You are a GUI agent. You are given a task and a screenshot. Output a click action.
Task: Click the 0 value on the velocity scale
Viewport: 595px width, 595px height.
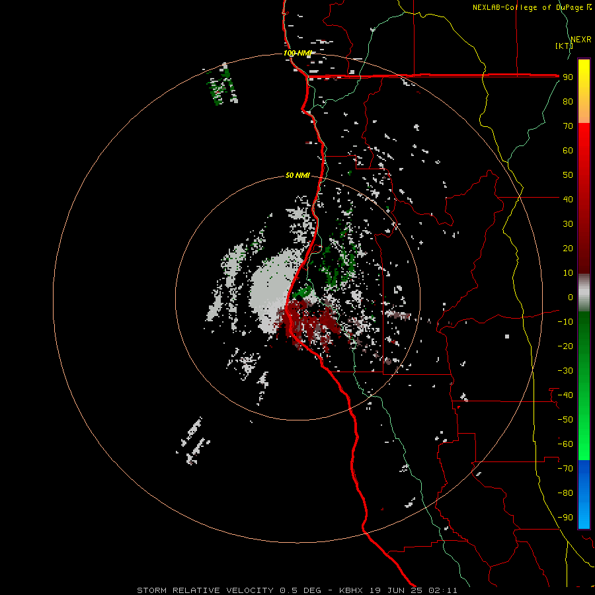(x=571, y=297)
